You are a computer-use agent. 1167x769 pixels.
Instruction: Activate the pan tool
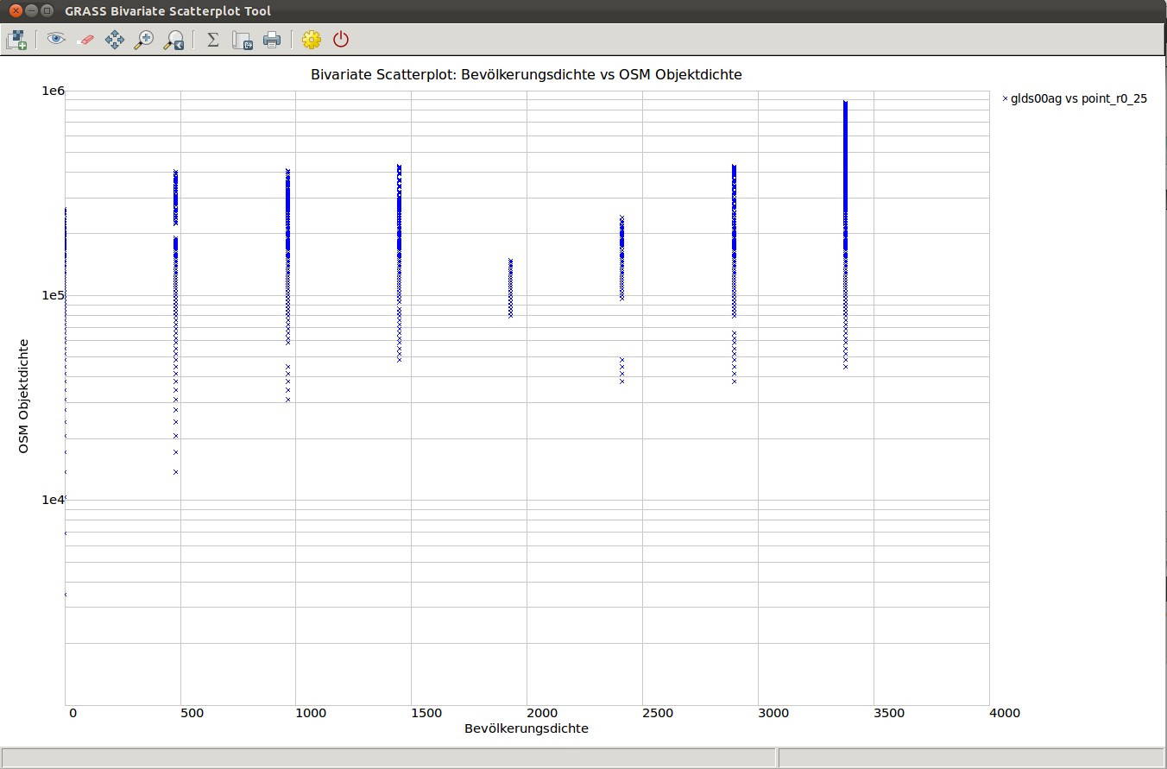coord(114,40)
